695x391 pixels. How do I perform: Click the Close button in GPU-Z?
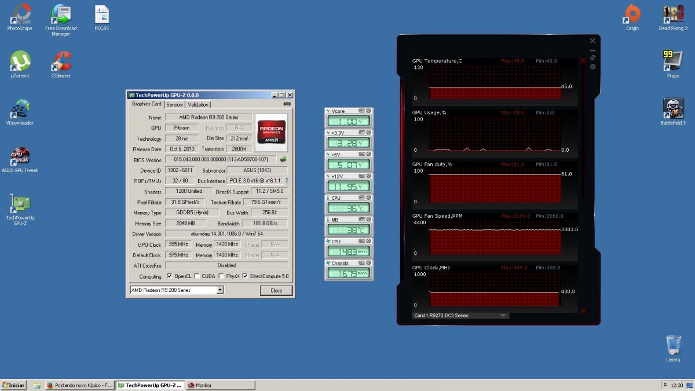click(276, 290)
